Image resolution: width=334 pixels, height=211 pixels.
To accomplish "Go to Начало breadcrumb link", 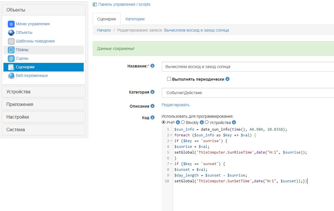I will click(104, 30).
